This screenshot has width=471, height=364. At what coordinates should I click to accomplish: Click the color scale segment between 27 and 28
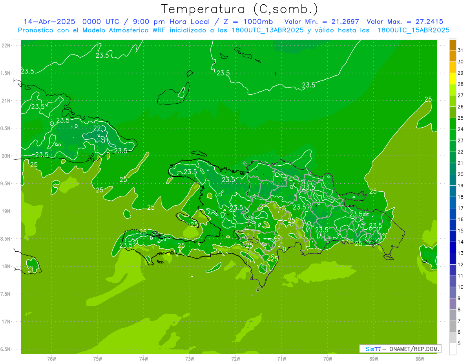point(453,90)
